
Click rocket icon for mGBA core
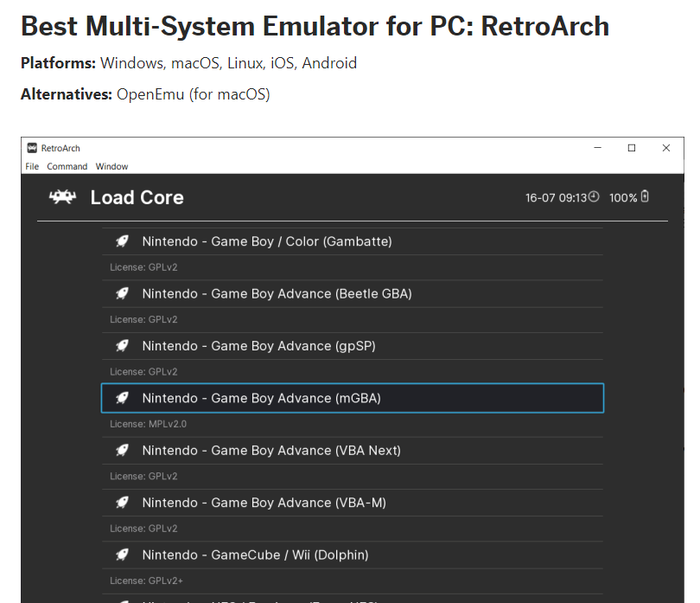122,398
